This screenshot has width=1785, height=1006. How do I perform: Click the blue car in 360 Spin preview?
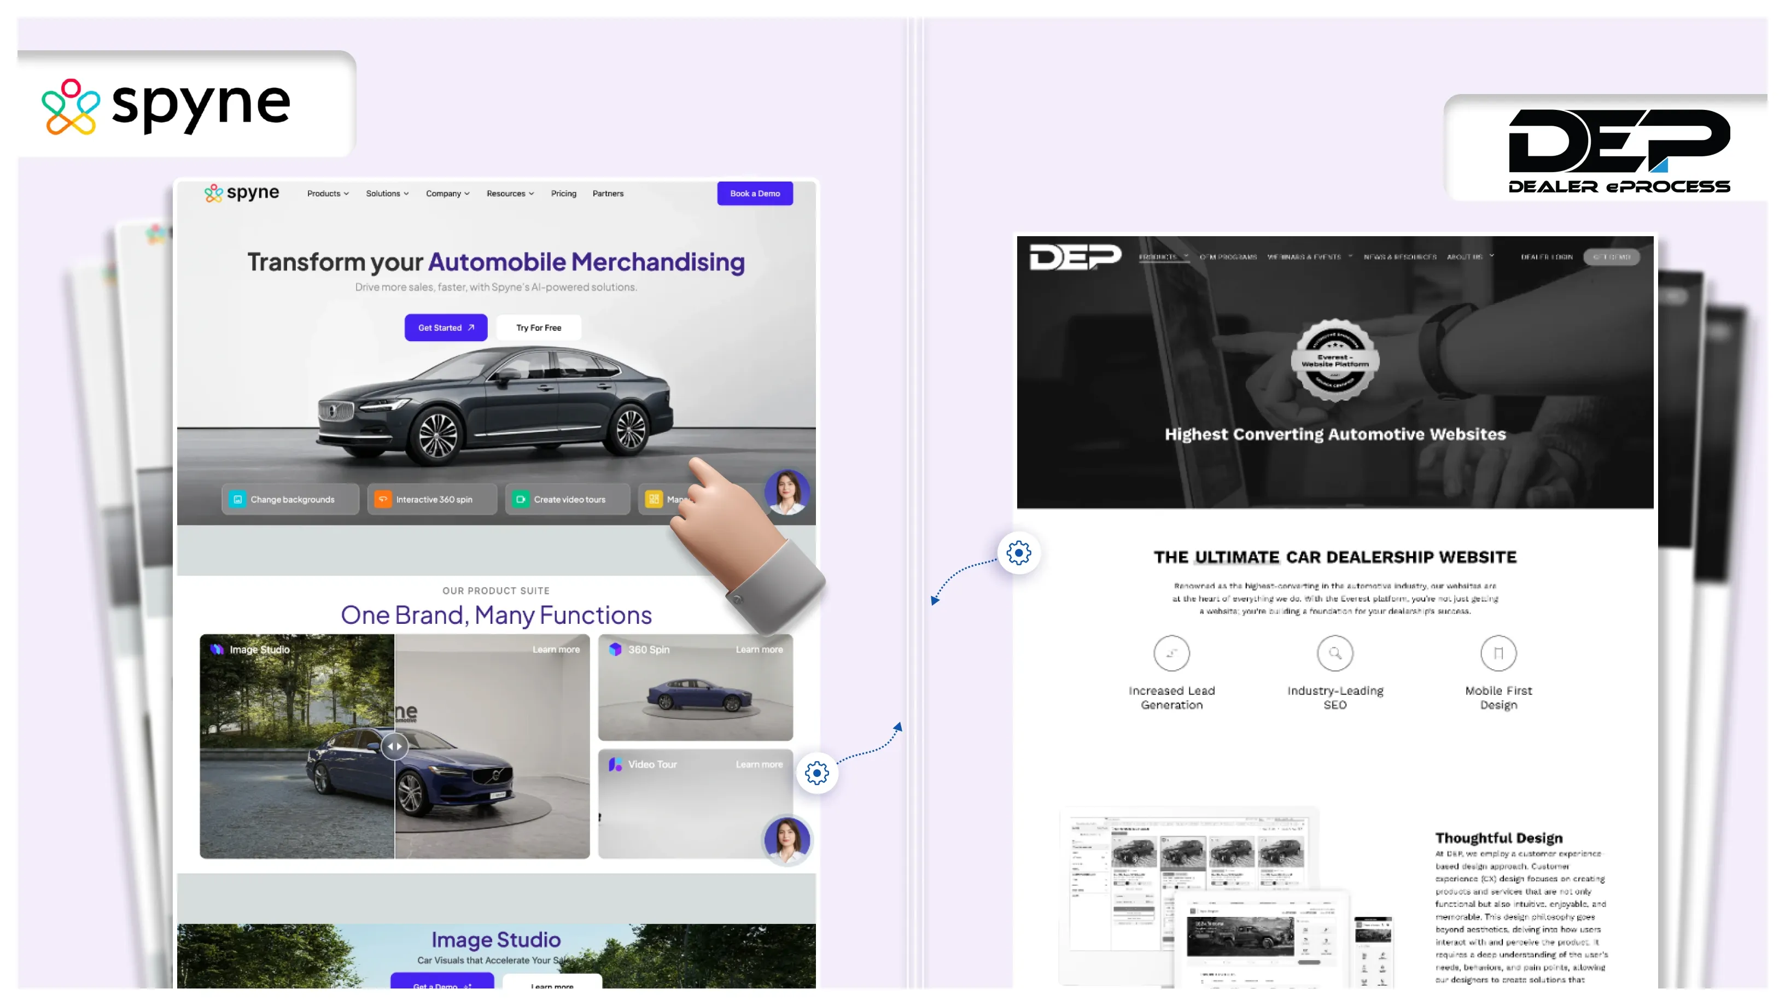pos(698,695)
